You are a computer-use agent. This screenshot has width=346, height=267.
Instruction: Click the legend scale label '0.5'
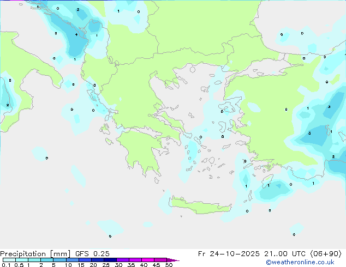point(19,265)
